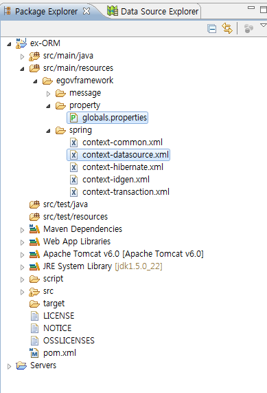
Task: Expand the src/main/java source folder
Action: (22, 56)
